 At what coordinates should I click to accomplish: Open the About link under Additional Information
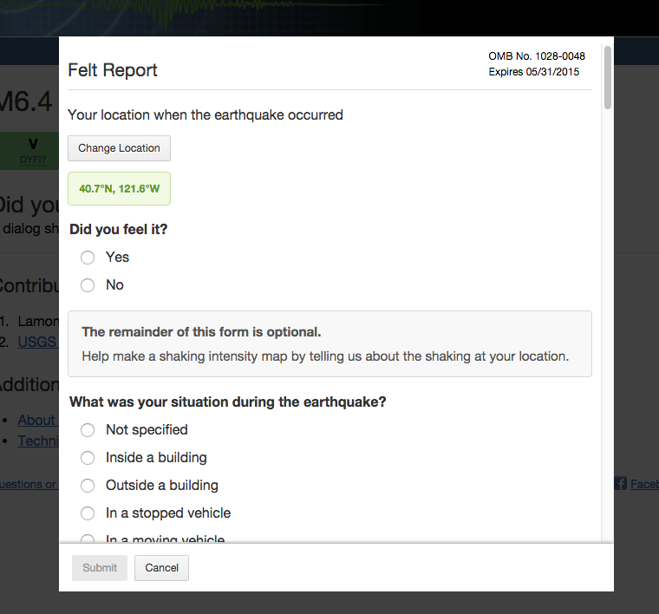tap(37, 420)
